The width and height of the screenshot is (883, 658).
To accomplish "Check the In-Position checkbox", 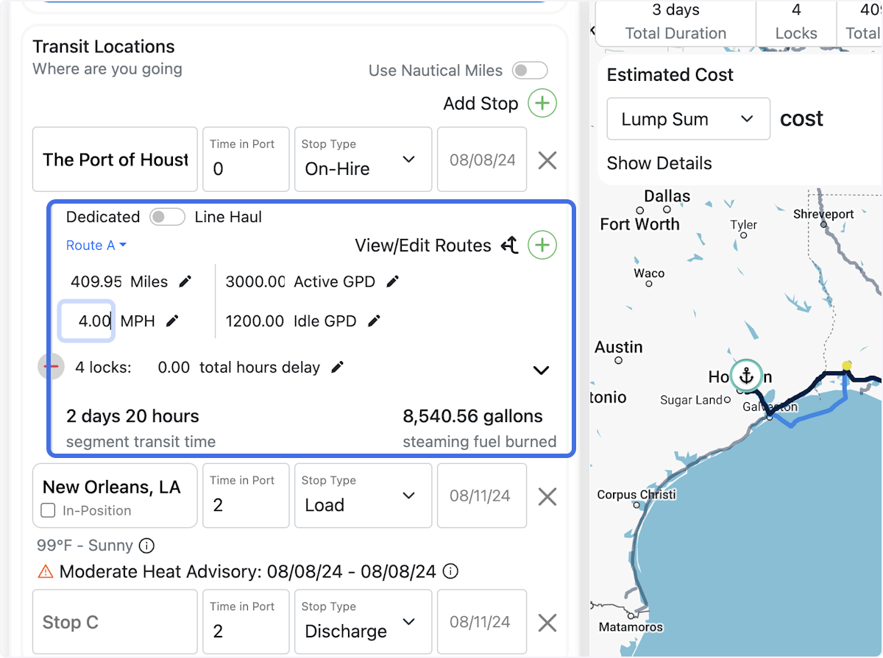I will [x=49, y=510].
